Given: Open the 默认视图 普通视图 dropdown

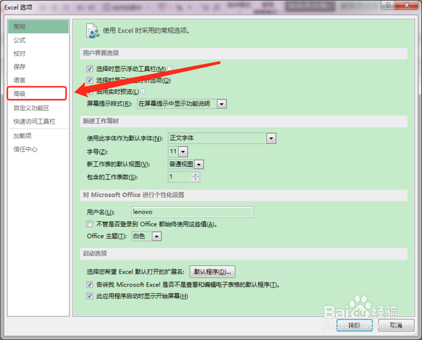Looking at the screenshot, I should coord(199,164).
